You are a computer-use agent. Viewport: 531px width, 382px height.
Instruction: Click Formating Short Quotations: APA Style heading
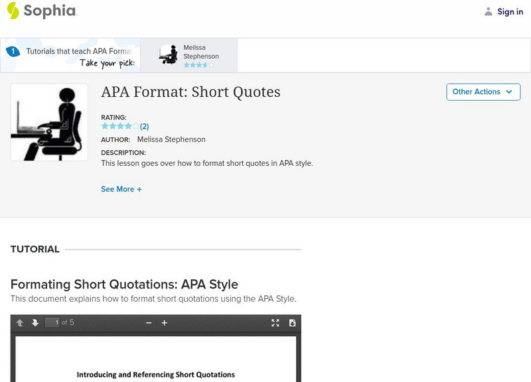124,285
